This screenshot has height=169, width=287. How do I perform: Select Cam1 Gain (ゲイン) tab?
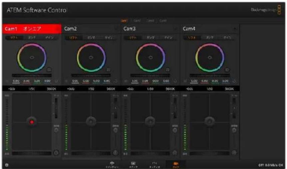pyautogui.click(x=49, y=38)
